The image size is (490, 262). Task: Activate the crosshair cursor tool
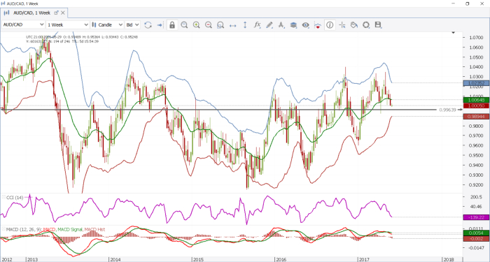[x=342, y=25]
